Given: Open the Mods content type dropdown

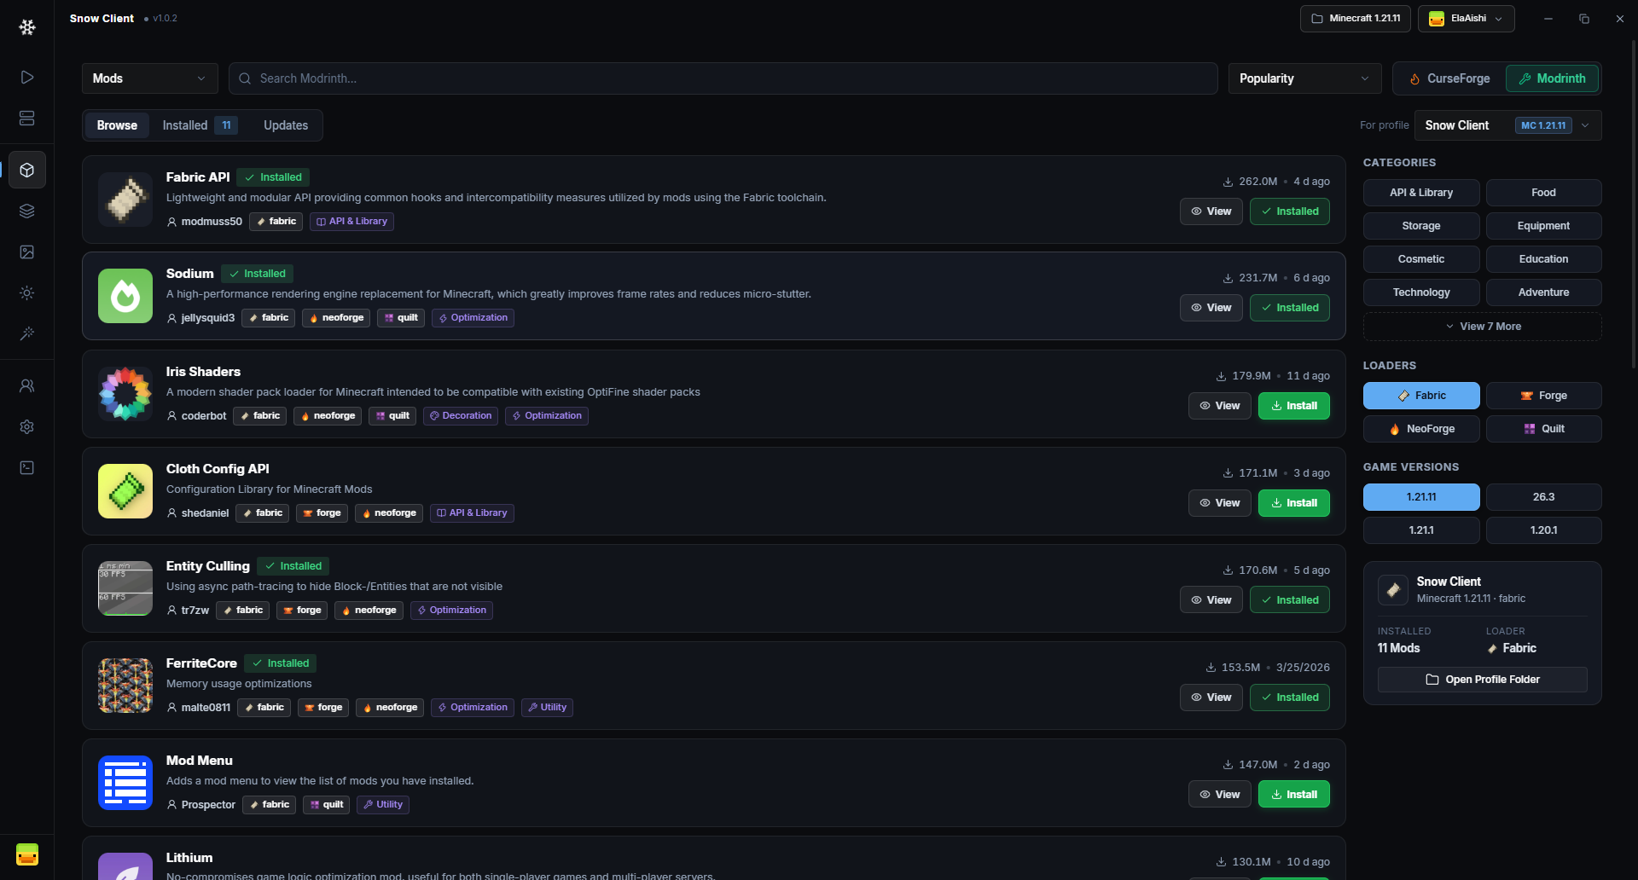Looking at the screenshot, I should tap(150, 78).
